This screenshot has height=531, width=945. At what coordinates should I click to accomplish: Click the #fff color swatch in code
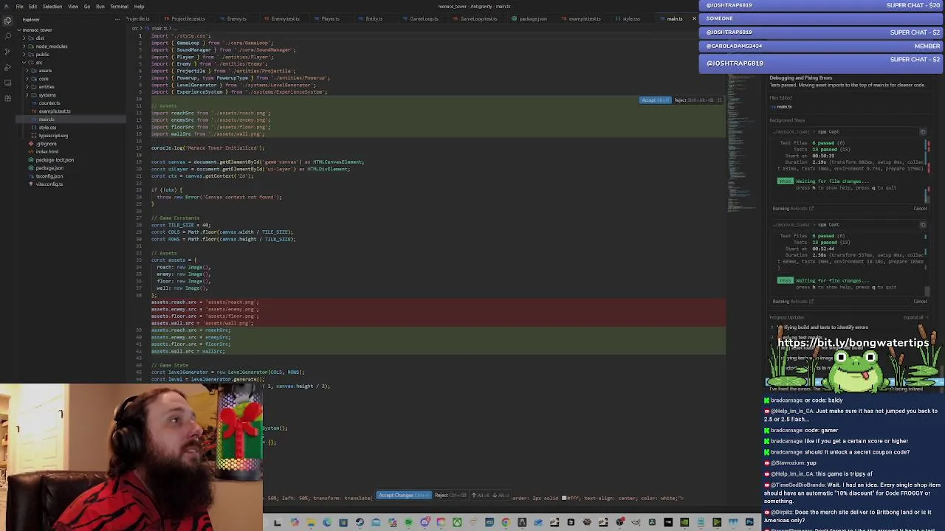coord(564,498)
